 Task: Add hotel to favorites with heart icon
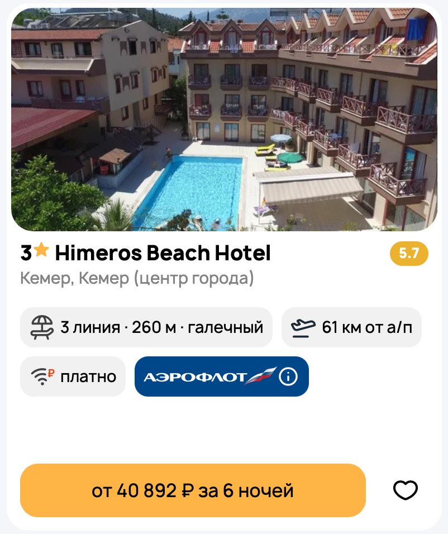pos(406,490)
